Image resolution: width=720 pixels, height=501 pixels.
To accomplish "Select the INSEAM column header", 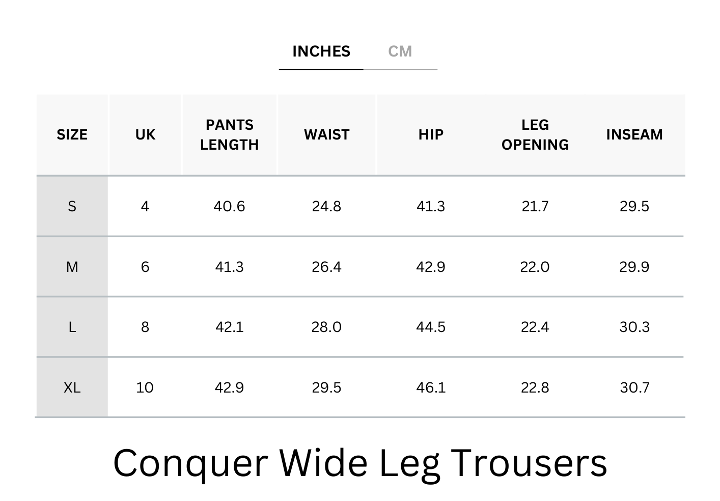I will [x=634, y=134].
